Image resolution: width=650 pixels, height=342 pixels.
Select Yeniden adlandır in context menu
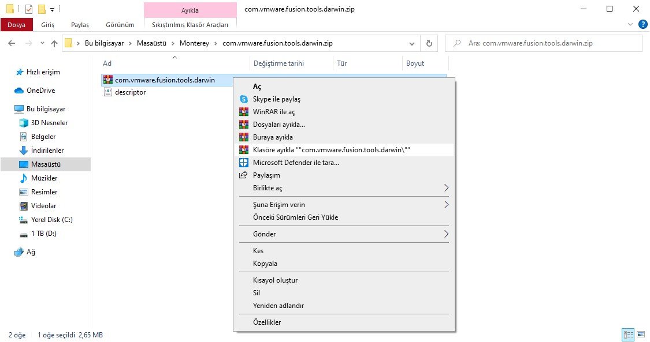pos(344,306)
